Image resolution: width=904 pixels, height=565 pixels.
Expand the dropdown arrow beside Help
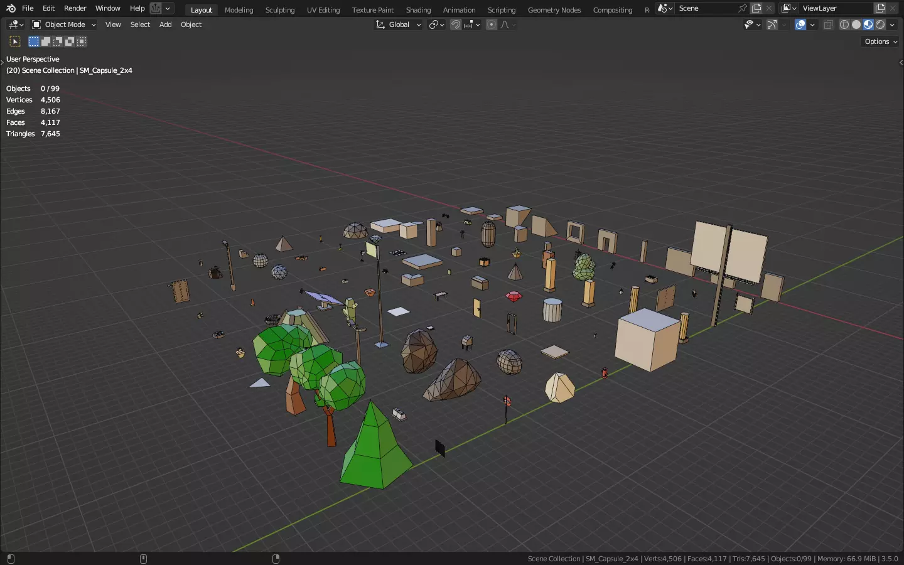(168, 8)
